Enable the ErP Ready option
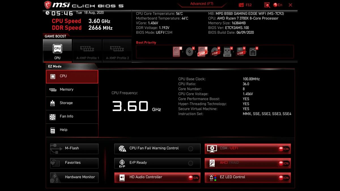The height and width of the screenshot is (191, 340). click(191, 163)
